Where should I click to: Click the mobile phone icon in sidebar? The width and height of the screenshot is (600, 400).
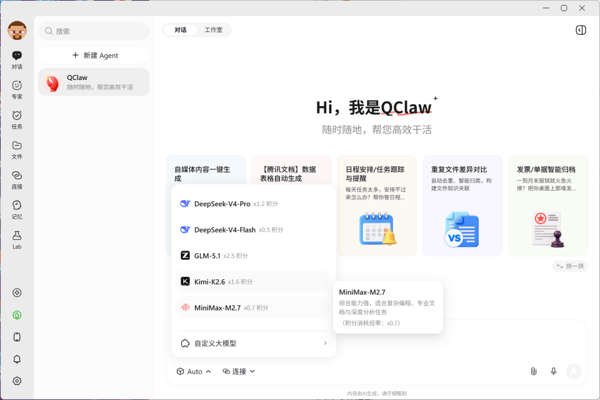(17, 337)
